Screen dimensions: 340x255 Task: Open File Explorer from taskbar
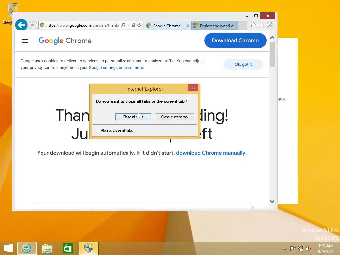47,248
